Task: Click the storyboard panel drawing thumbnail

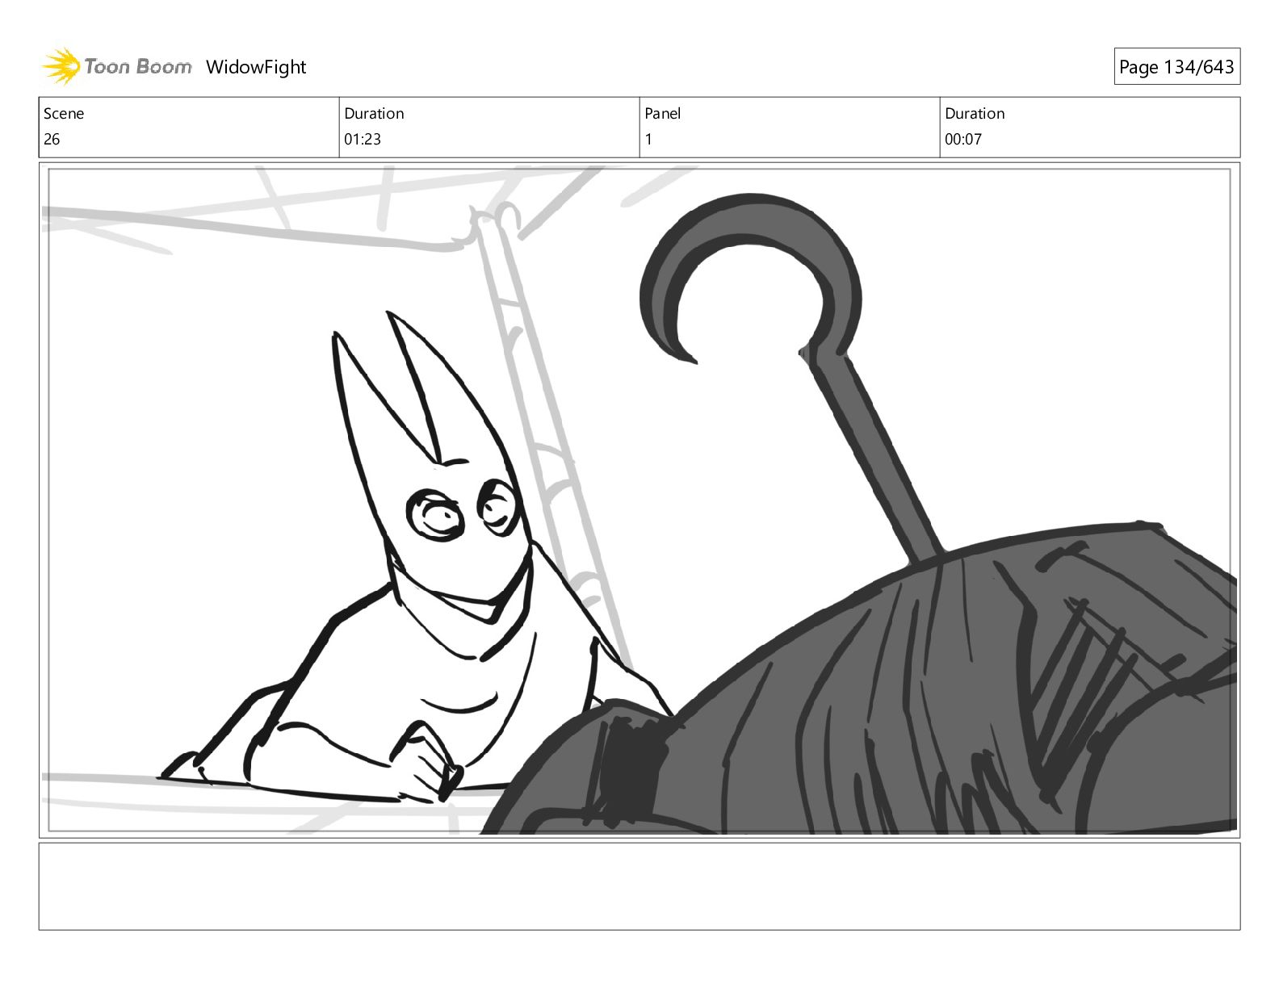Action: (x=639, y=500)
